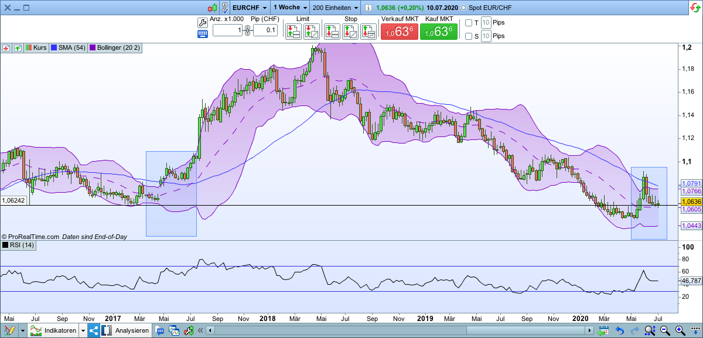Open the chat comments icon

click(159, 330)
